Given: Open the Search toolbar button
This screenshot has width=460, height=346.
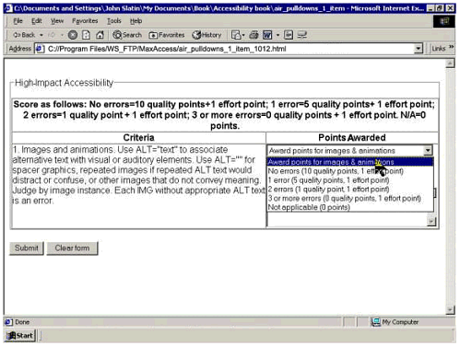Looking at the screenshot, I should tap(127, 35).
